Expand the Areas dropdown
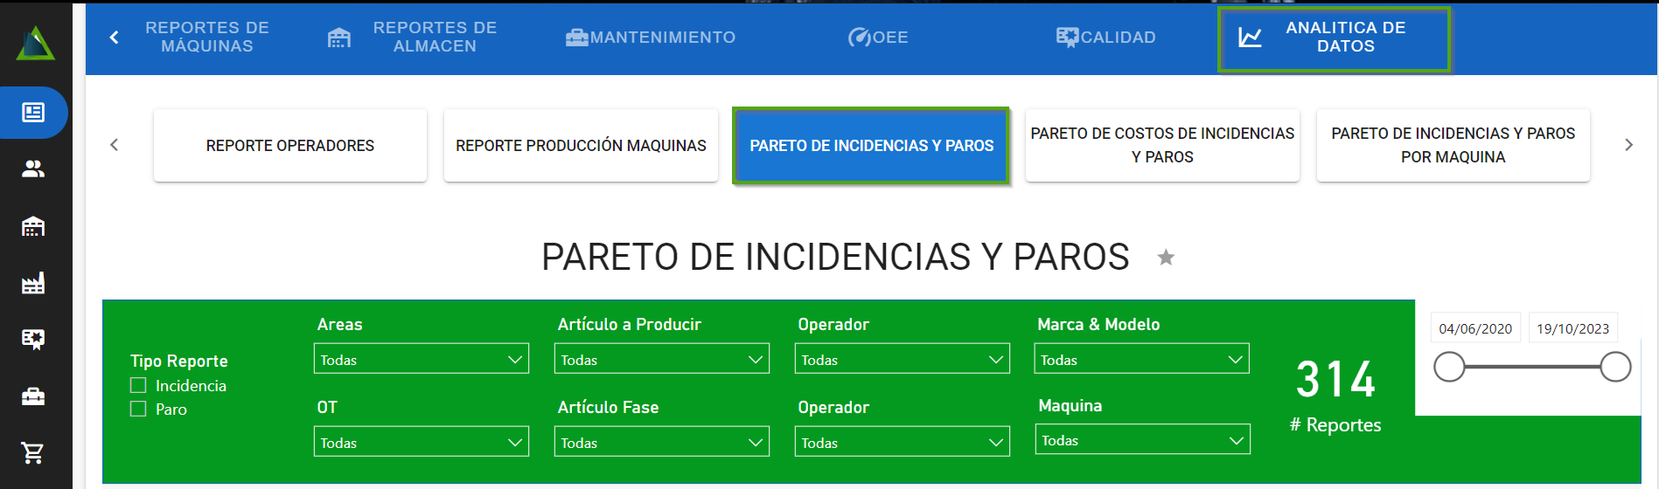Screen dimensions: 1659x489 coord(421,359)
